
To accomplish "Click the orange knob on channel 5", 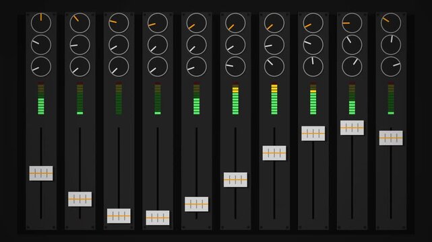I will (x=196, y=23).
